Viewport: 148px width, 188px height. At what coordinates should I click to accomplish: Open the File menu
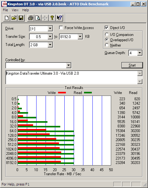[x=5, y=10]
